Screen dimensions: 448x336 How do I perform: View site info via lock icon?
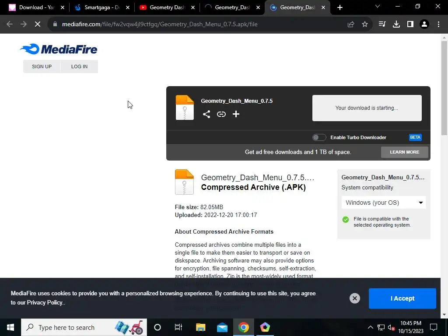click(55, 24)
